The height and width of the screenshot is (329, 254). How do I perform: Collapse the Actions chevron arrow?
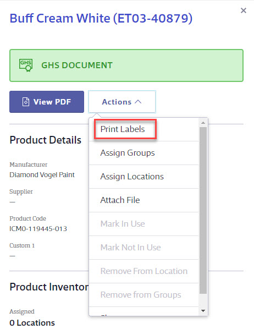138,102
